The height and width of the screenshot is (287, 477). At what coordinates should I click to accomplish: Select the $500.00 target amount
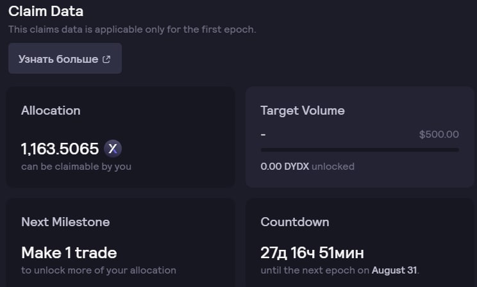pos(439,135)
